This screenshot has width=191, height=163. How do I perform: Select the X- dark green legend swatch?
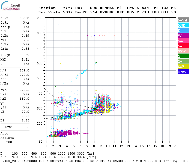183,56
